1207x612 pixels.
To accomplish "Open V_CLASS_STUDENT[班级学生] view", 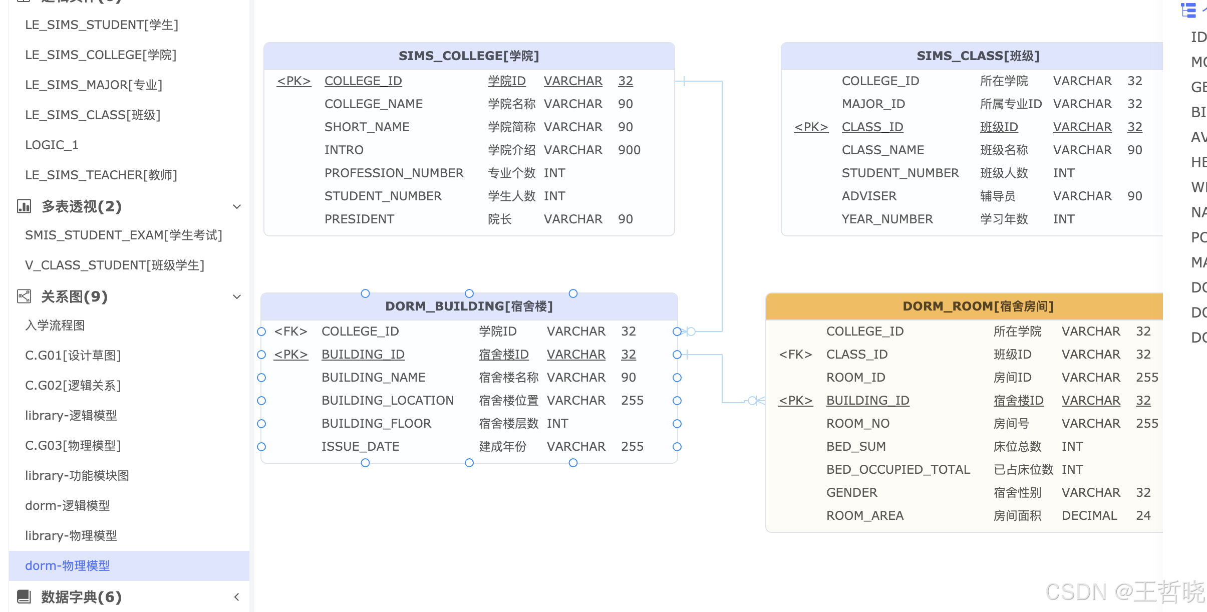I will (x=115, y=265).
